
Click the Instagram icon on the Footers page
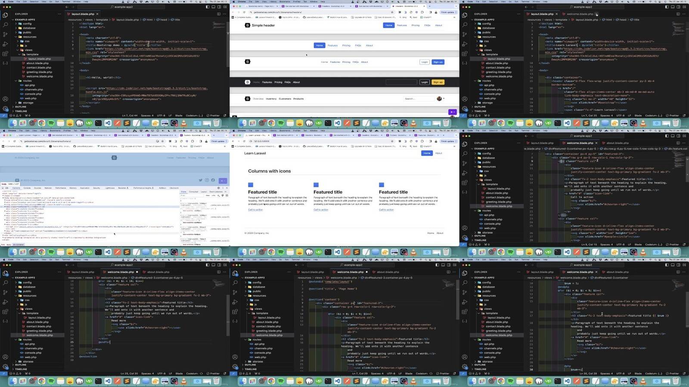(x=207, y=180)
